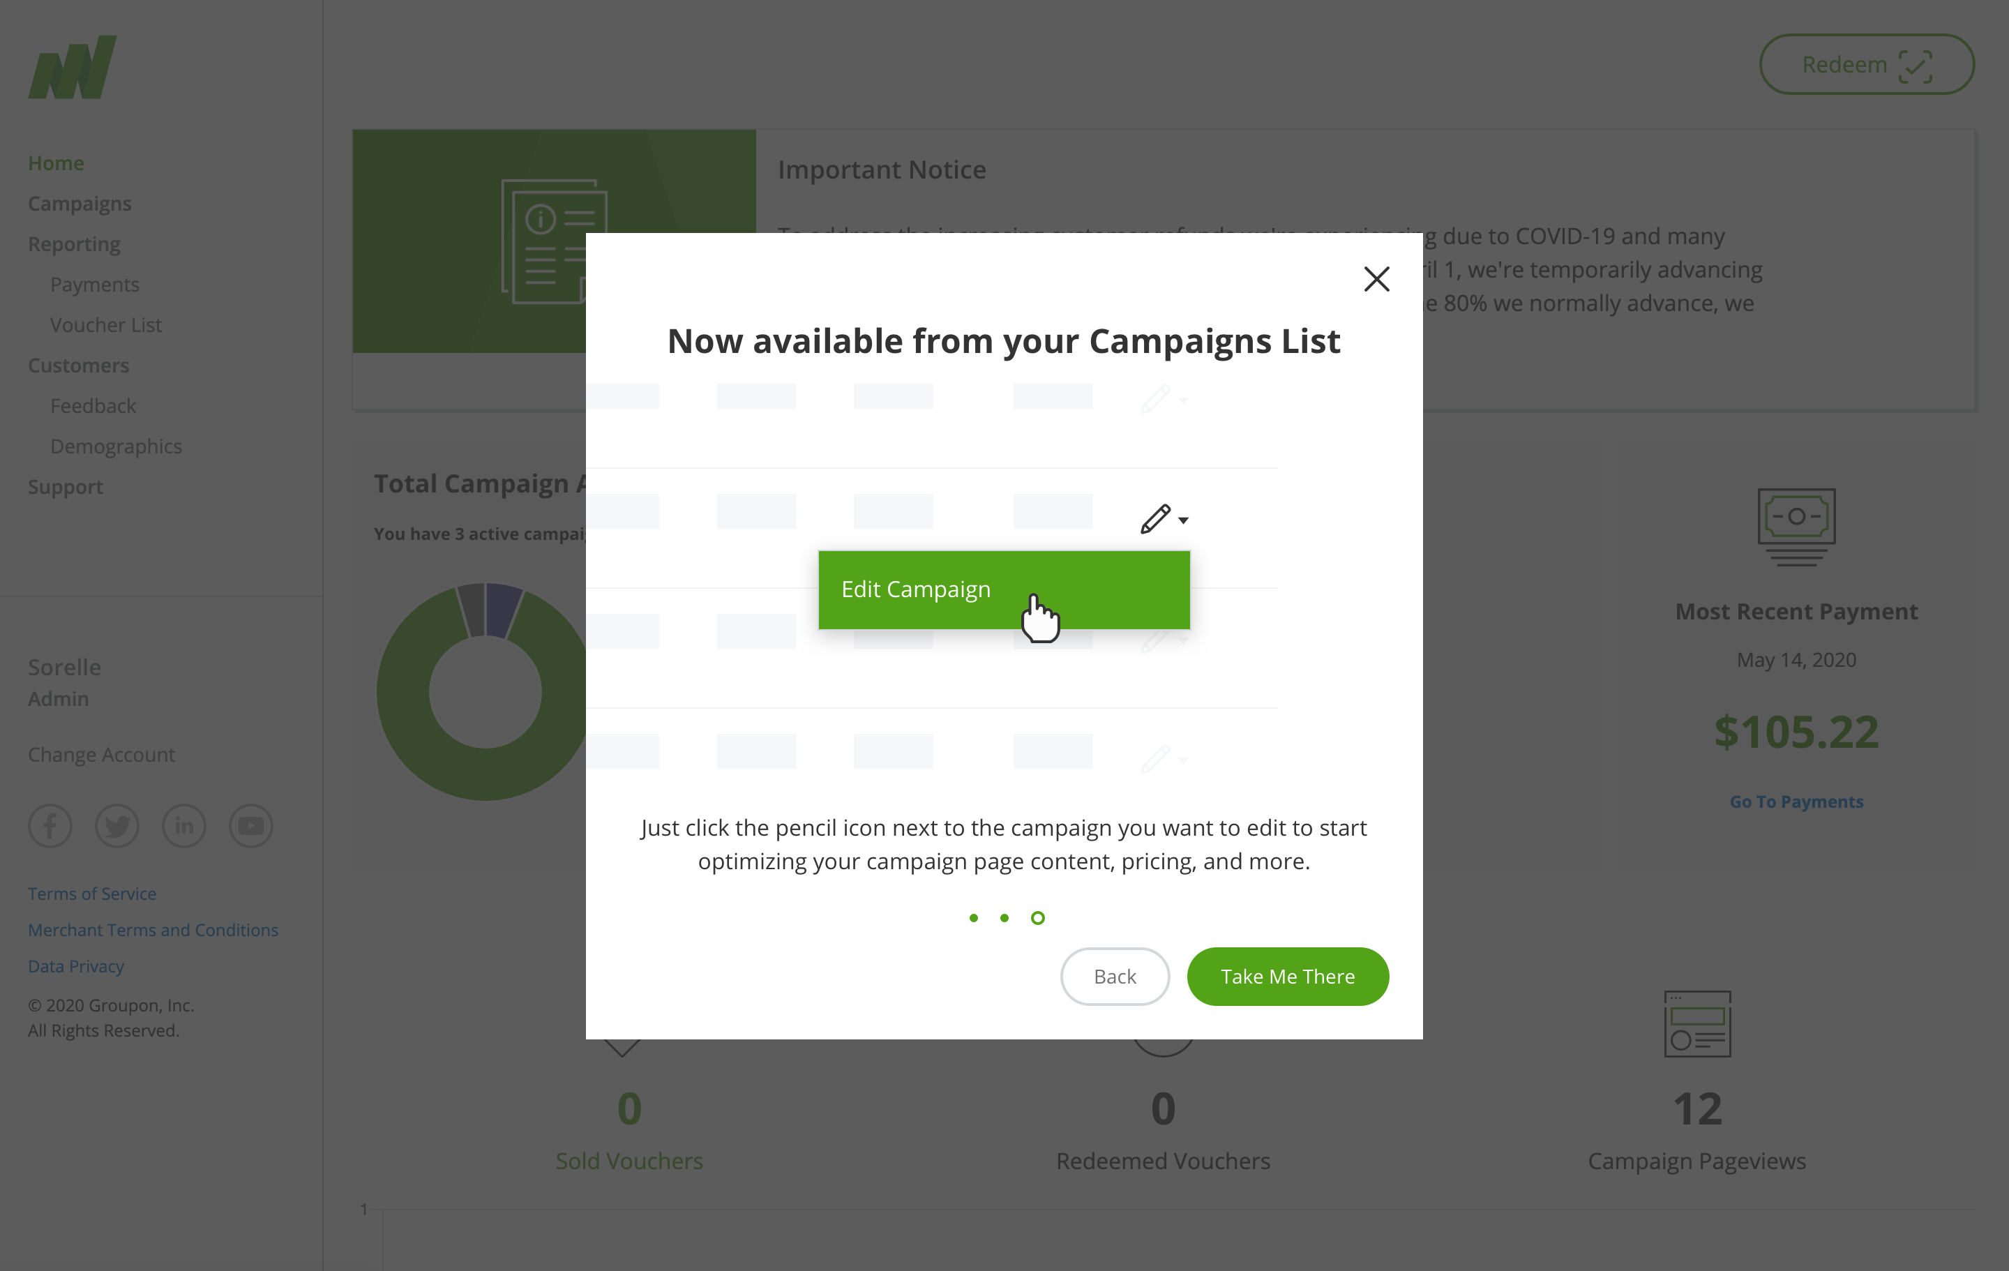The image size is (2009, 1271).
Task: Open the Facebook social icon
Action: (50, 825)
